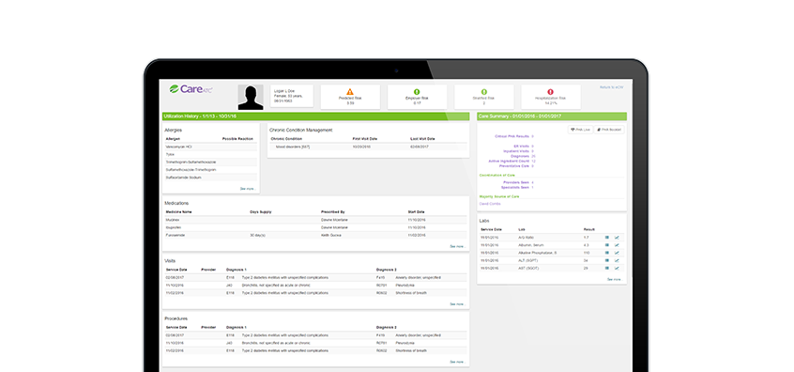Click the PHA Booklet button

click(609, 130)
